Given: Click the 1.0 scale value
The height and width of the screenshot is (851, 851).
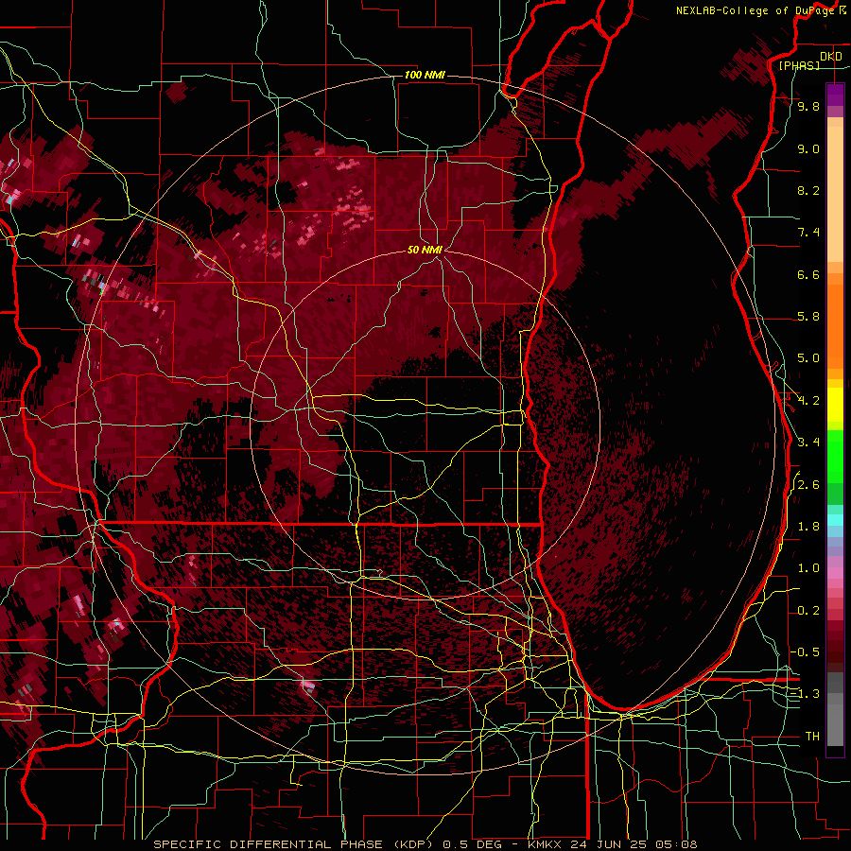Looking at the screenshot, I should [808, 568].
